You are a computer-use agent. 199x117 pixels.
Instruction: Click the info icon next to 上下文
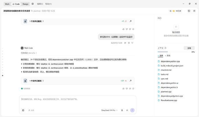pyautogui.click(x=165, y=48)
